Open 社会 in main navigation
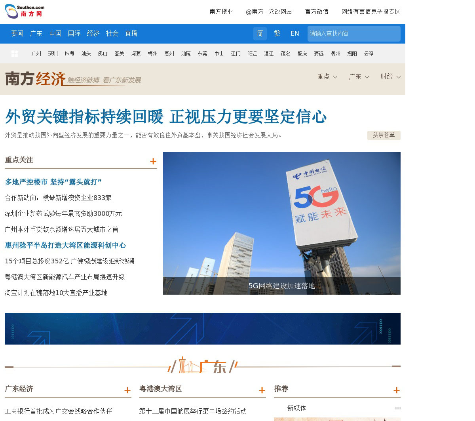 (x=112, y=34)
